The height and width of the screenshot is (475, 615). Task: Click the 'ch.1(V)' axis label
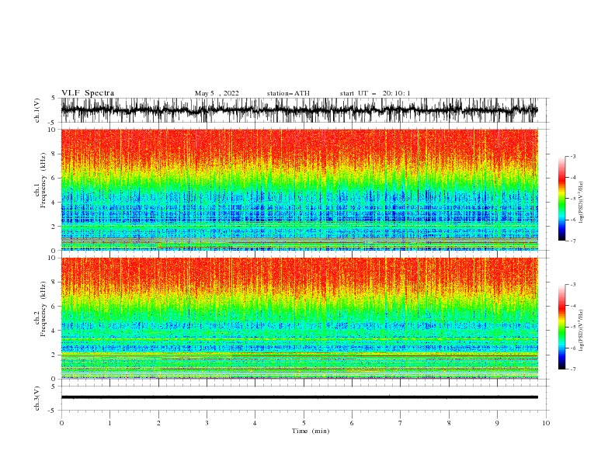pos(37,110)
